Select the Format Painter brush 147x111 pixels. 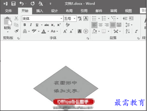(x=16, y=31)
